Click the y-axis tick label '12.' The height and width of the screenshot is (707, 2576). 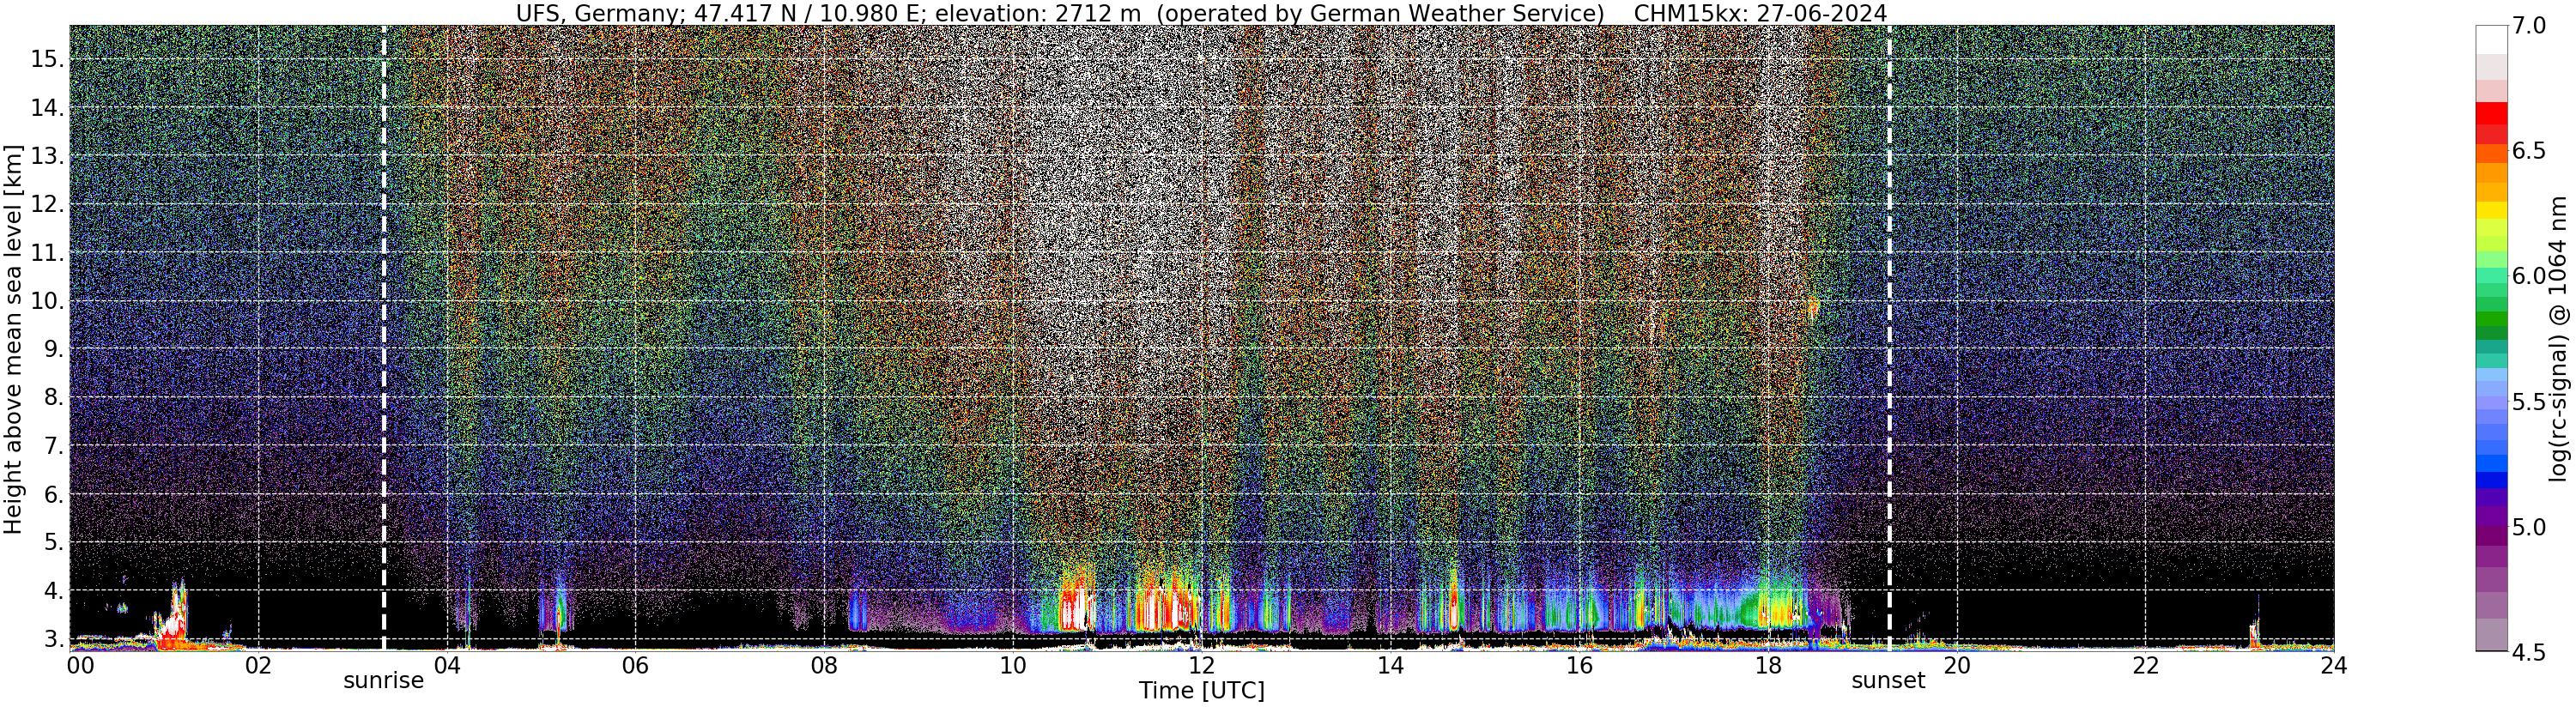47,204
